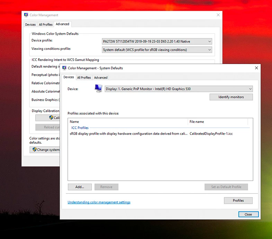Viewport: 272px width, 239px height.
Task: Click Reload current calibrations button in back window
Action: coord(48,127)
